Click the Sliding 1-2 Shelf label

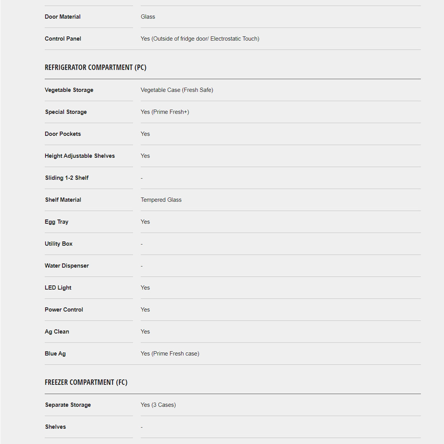click(67, 178)
